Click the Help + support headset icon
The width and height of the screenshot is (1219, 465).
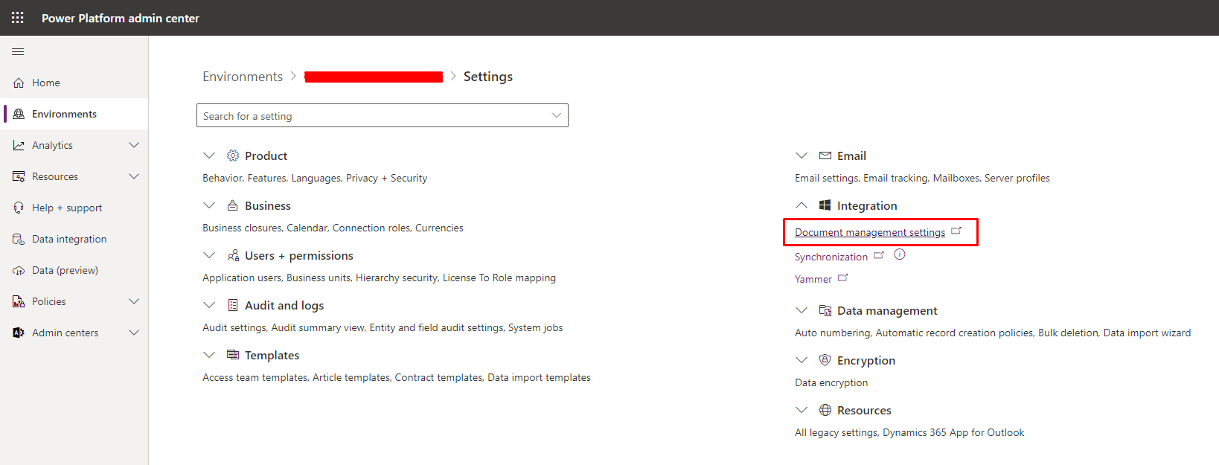click(x=19, y=208)
